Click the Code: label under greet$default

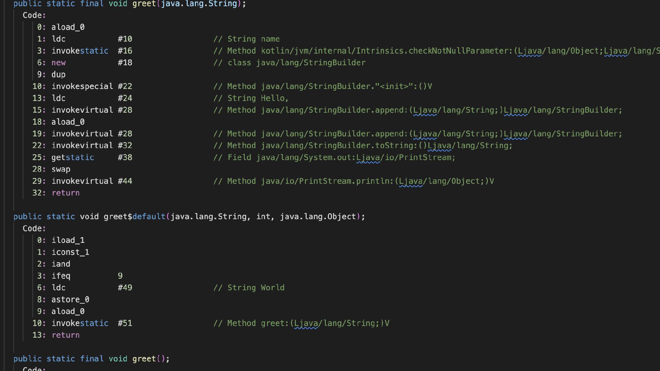tap(34, 229)
